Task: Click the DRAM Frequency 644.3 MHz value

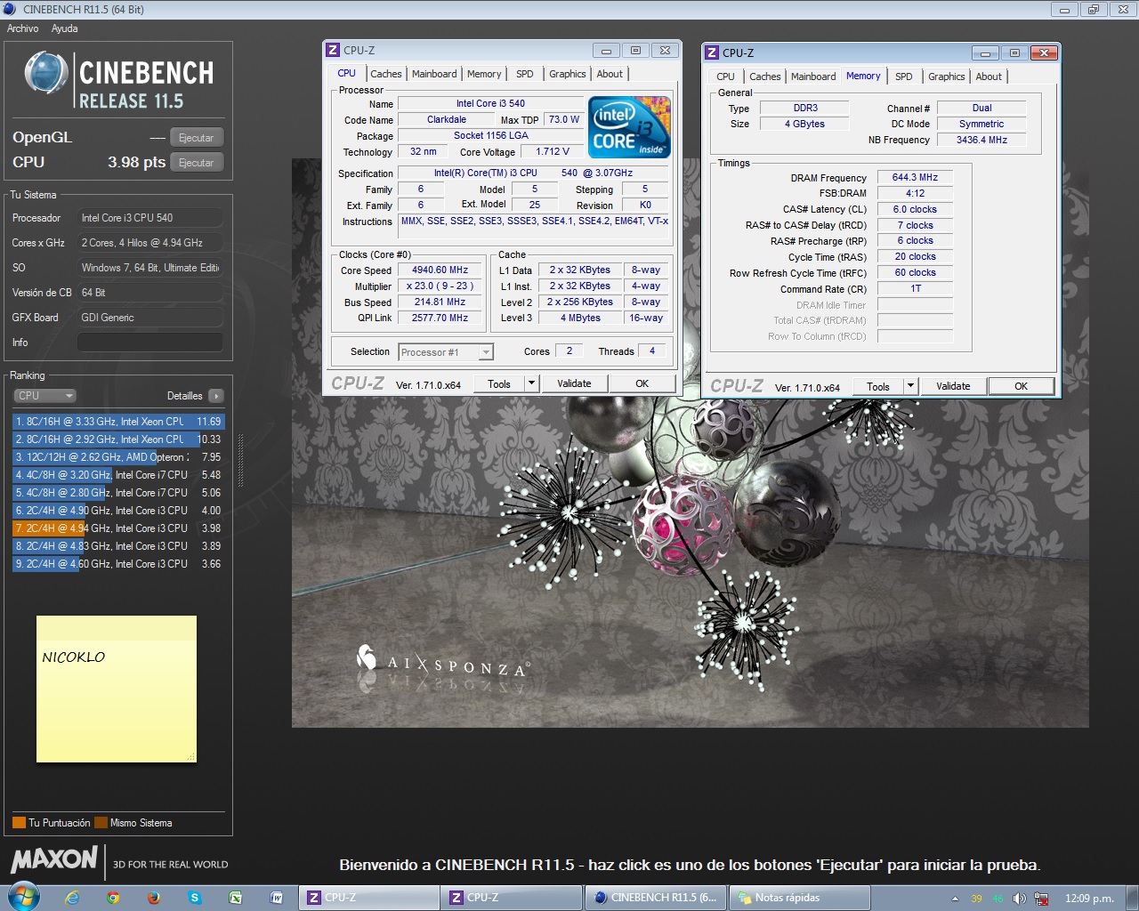Action: tap(915, 178)
